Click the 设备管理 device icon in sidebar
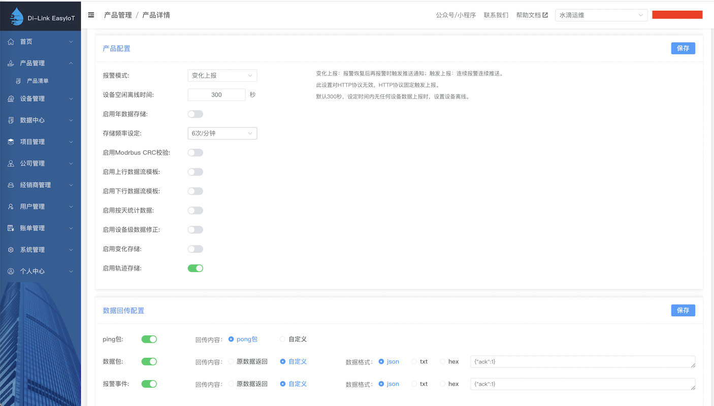 [11, 99]
